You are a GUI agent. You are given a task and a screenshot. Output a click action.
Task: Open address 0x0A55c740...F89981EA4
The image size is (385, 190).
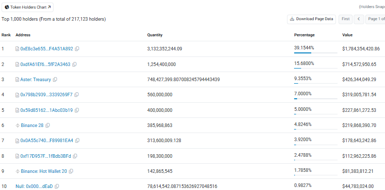coord(46,141)
